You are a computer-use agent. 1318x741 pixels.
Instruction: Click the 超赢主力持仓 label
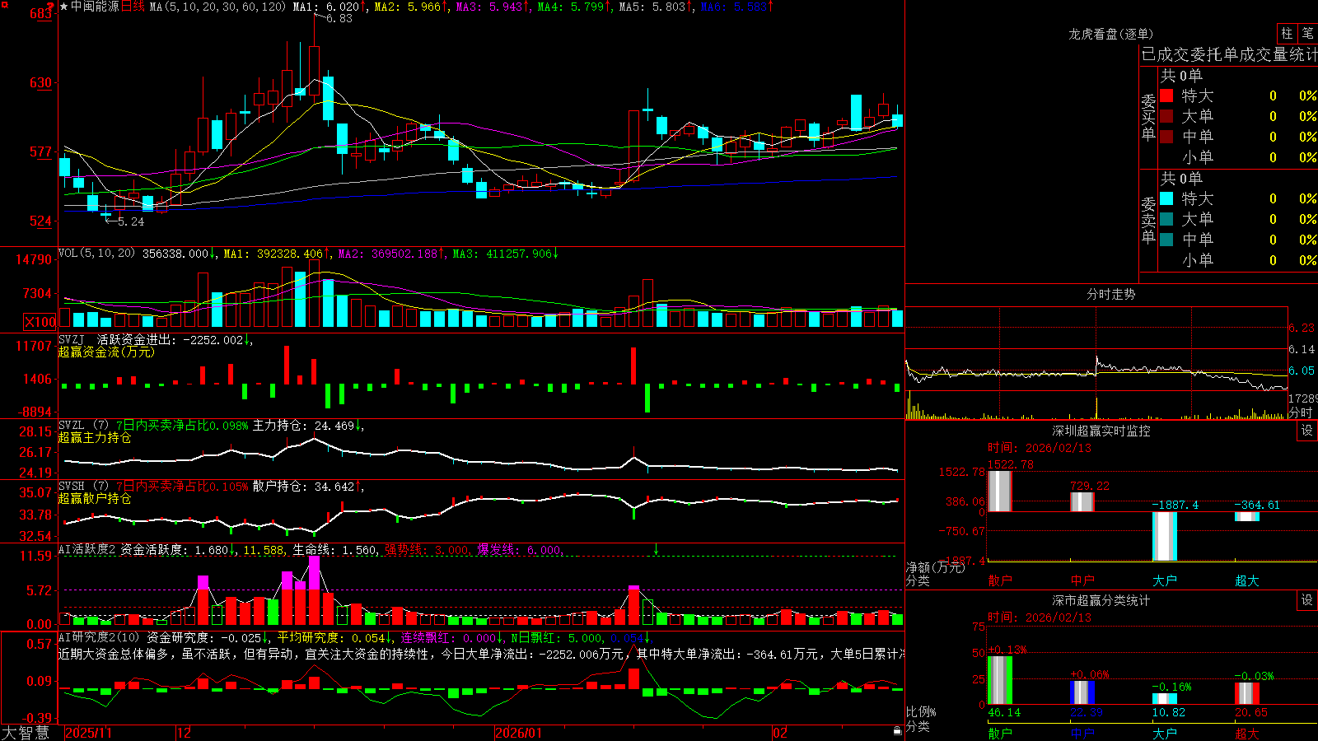point(95,437)
